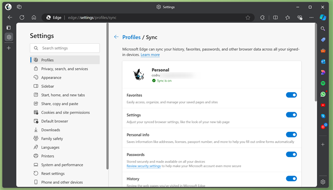
Task: Open the tab actions menu icon
Action: (x=9, y=28)
